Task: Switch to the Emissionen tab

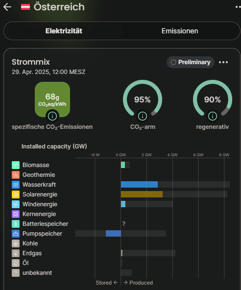Action: 180,31
